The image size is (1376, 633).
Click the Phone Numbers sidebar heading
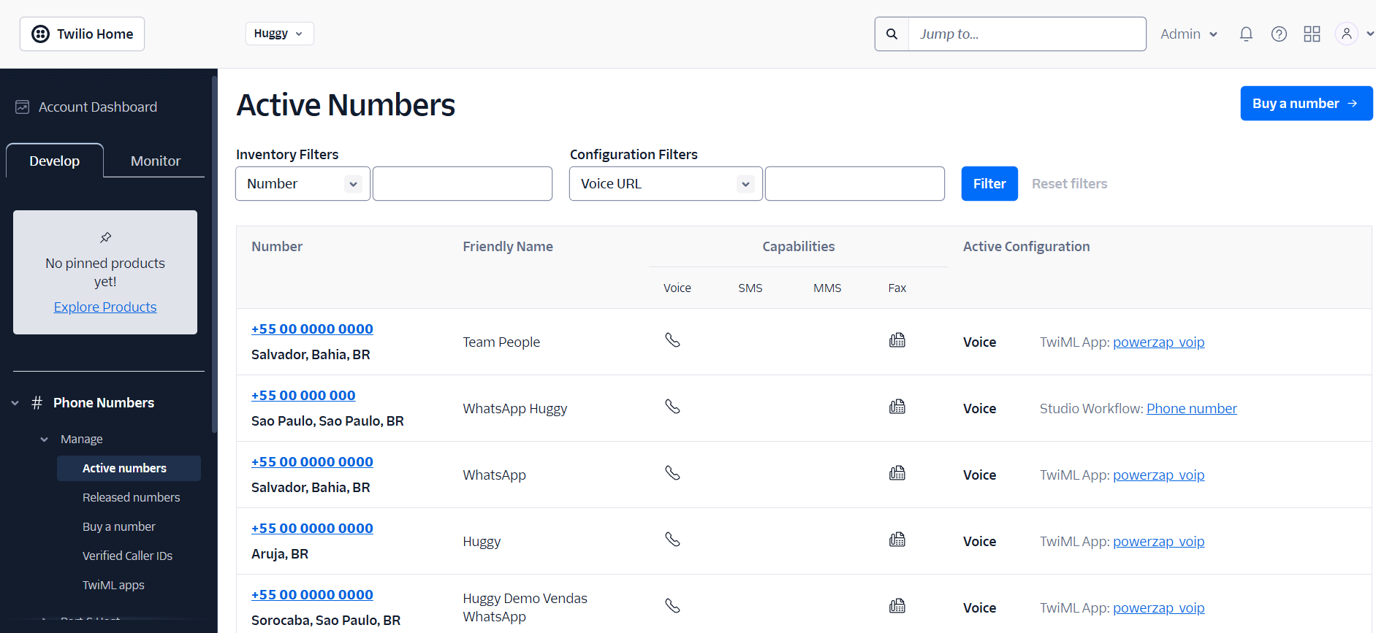coord(104,403)
